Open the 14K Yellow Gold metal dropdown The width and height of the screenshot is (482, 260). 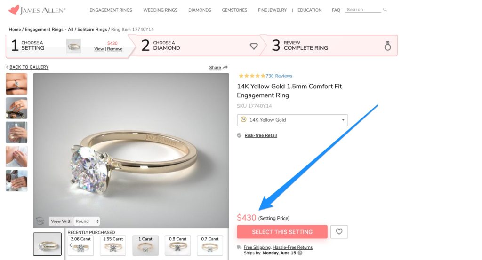292,120
